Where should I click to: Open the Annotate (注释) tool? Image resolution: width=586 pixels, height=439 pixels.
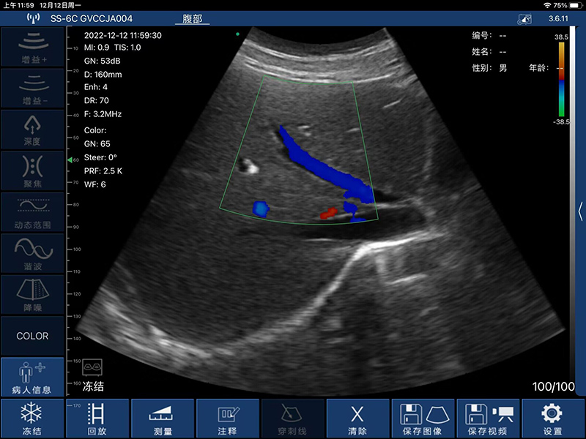coord(228,419)
